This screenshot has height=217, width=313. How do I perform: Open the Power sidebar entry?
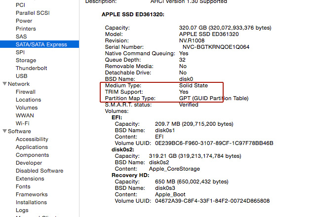coord(24,21)
